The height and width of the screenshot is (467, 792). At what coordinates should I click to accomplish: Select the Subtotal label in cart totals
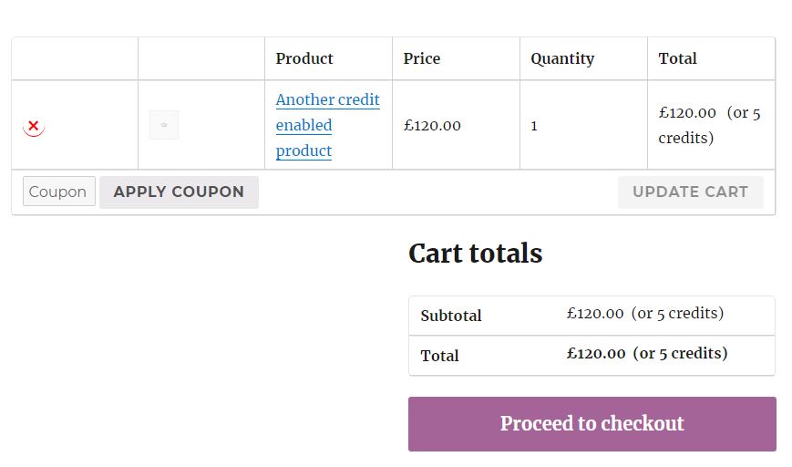[451, 316]
